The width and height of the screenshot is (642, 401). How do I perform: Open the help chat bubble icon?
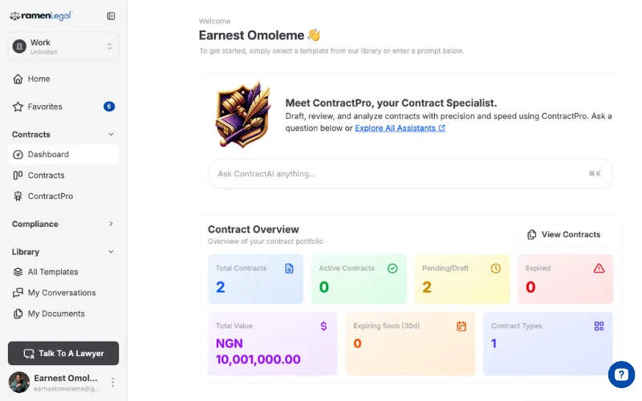pos(621,375)
